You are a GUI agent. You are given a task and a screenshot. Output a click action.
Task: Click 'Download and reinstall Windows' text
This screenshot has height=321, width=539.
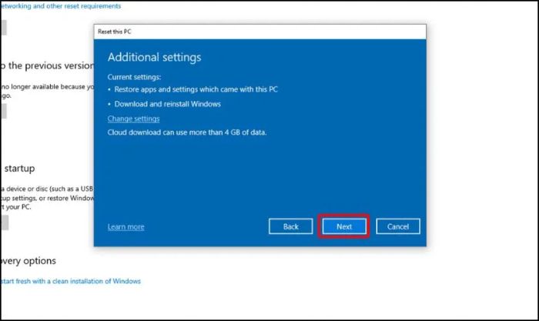(167, 104)
